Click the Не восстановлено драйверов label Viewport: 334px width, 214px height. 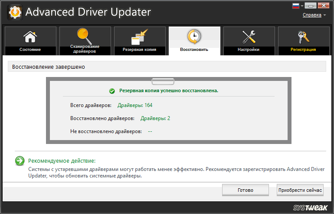click(106, 131)
